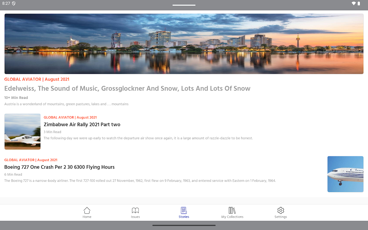The image size is (368, 230).
Task: Open the Zimbabwe Air Rally plane thumbnail
Action: pos(22,131)
